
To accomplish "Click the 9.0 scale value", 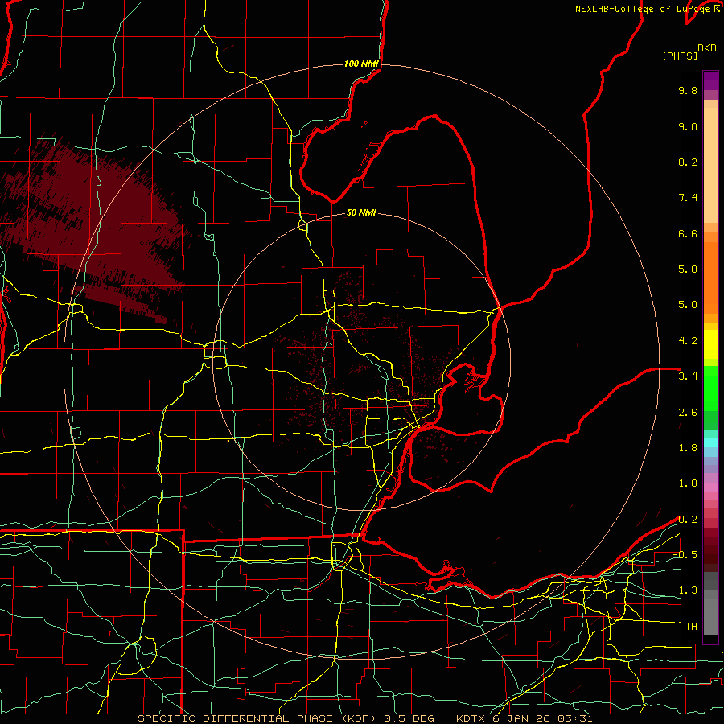I will pyautogui.click(x=688, y=126).
